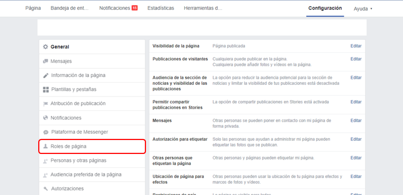Viewport: 403px width, 195px height.
Task: Go to the Página tab
Action: click(x=33, y=8)
